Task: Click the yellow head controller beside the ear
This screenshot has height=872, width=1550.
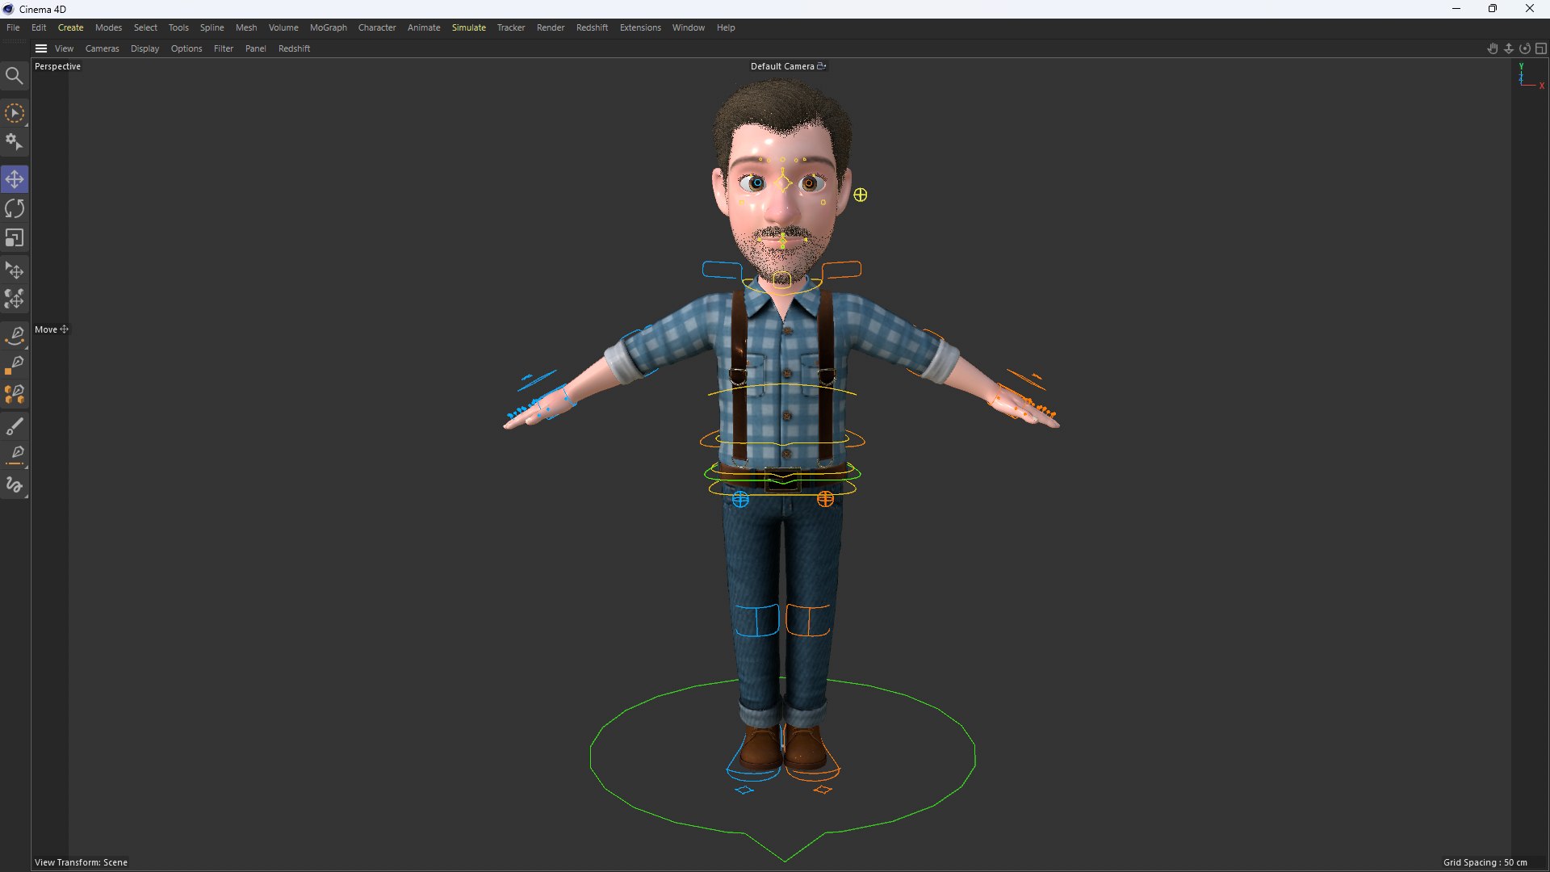Action: (860, 195)
